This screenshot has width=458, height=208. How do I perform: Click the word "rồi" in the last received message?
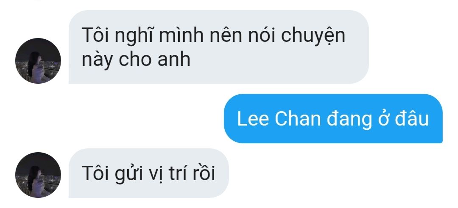point(207,173)
